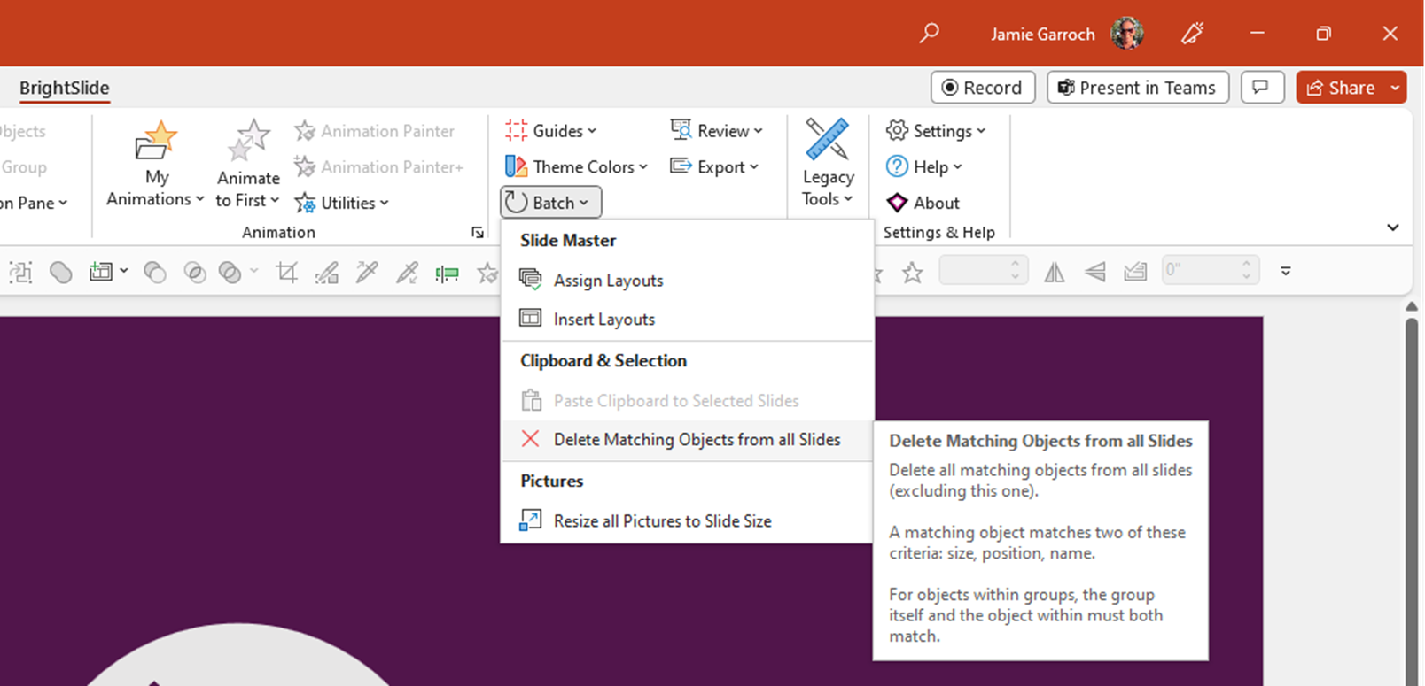Image resolution: width=1425 pixels, height=686 pixels.
Task: Click the merge shapes union icon
Action: click(x=60, y=272)
